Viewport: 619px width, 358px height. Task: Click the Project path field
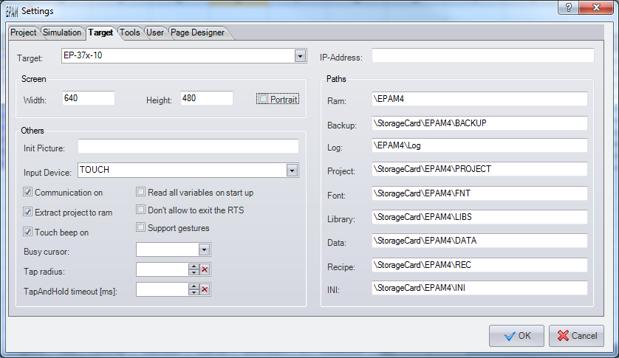[479, 169]
